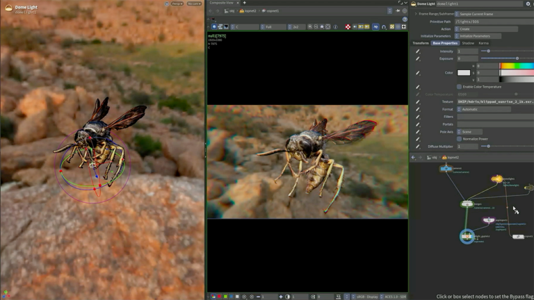Click the pencil icon beside Intensity
Viewport: 534px width, 300px height.
[417, 51]
